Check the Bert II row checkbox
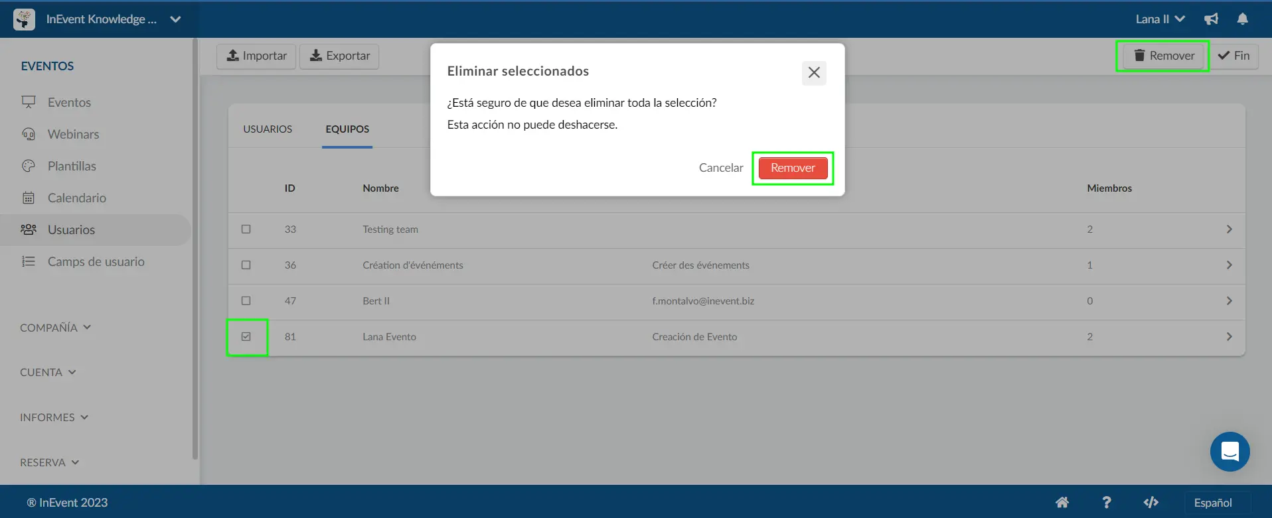The image size is (1272, 518). pyautogui.click(x=246, y=300)
